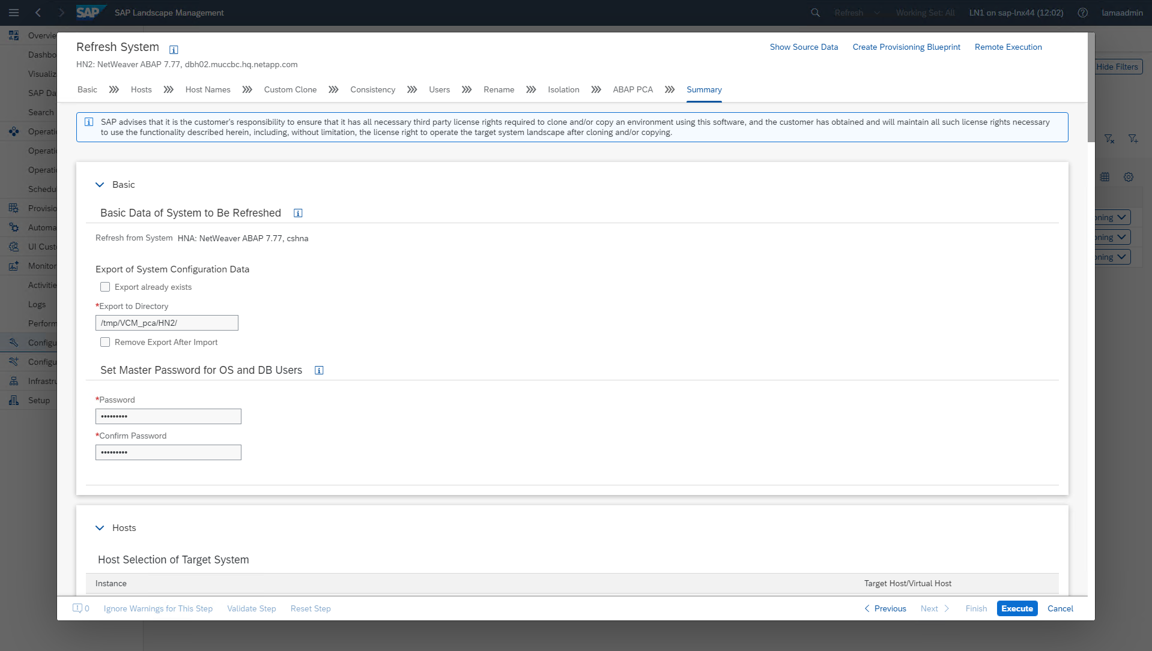Click Validate Step
Image resolution: width=1152 pixels, height=651 pixels.
[x=252, y=608]
